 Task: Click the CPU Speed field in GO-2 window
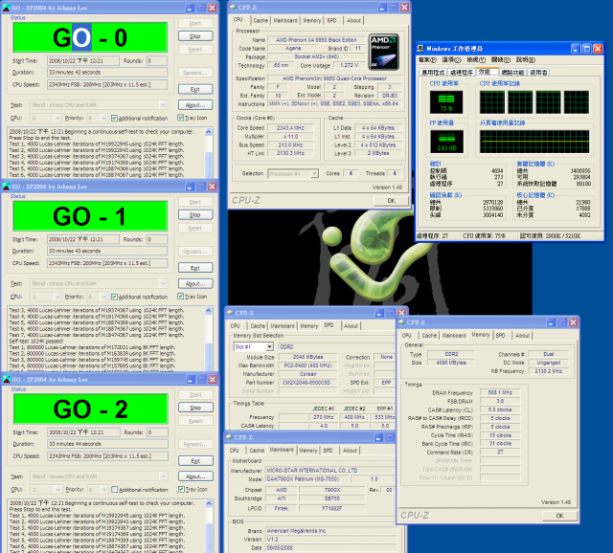108,455
